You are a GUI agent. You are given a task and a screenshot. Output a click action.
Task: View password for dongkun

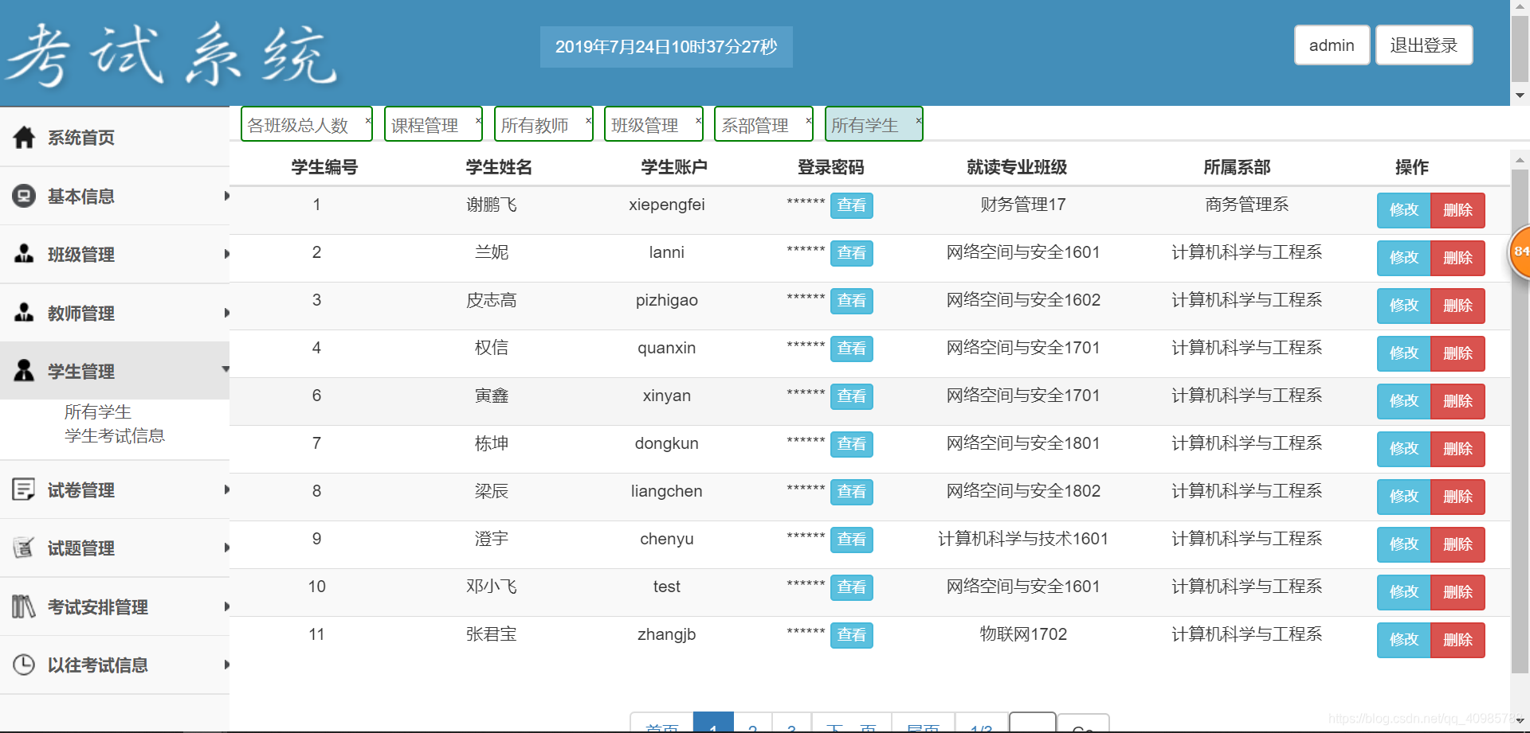click(851, 444)
